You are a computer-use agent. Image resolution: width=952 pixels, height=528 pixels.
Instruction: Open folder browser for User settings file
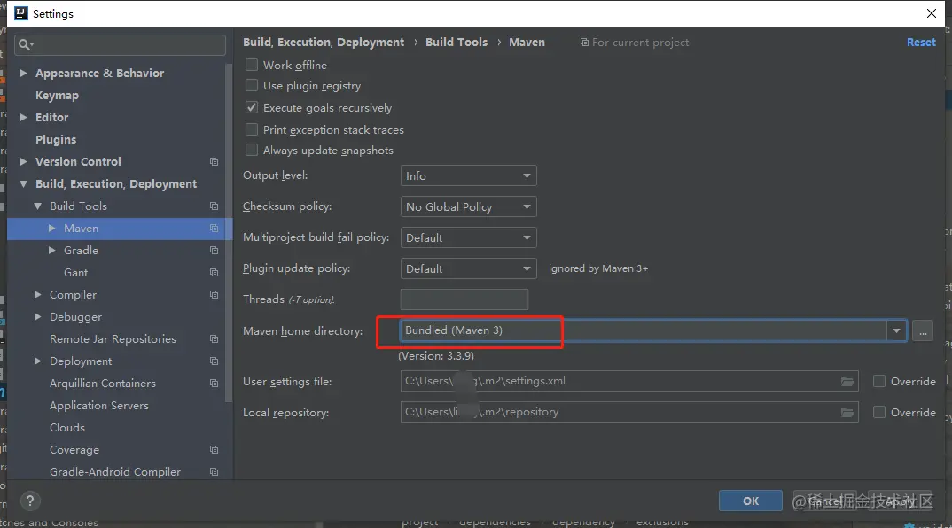pyautogui.click(x=847, y=381)
